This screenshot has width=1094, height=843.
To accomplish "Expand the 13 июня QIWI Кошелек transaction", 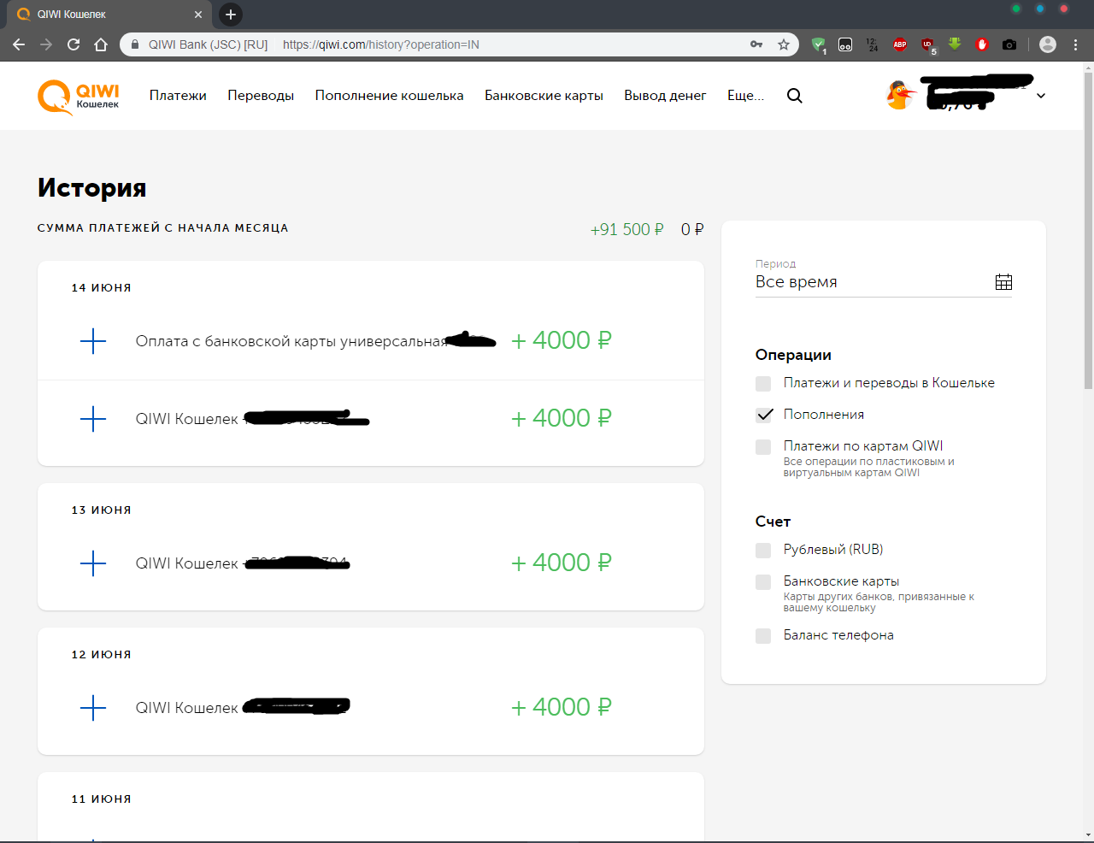I will (93, 563).
